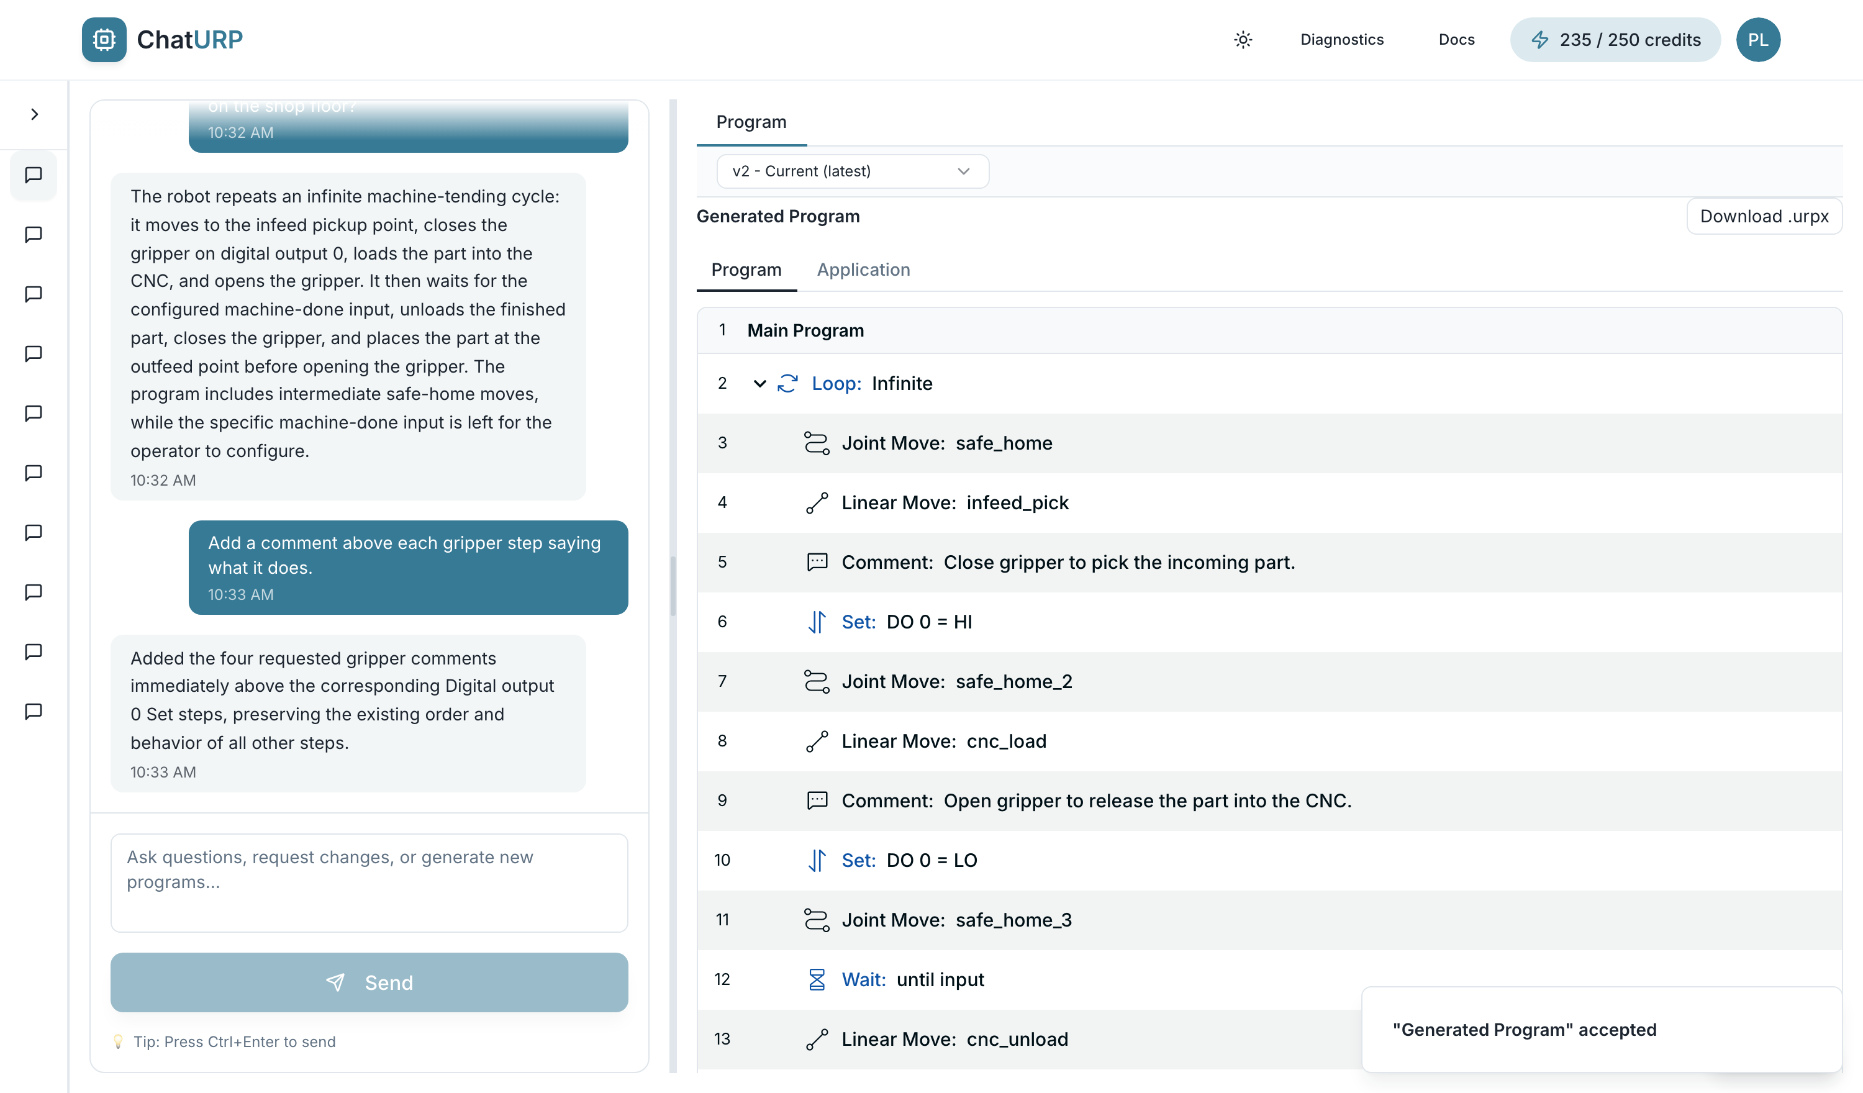The width and height of the screenshot is (1863, 1093).
Task: Select the Wait: until input step text
Action: click(x=913, y=979)
